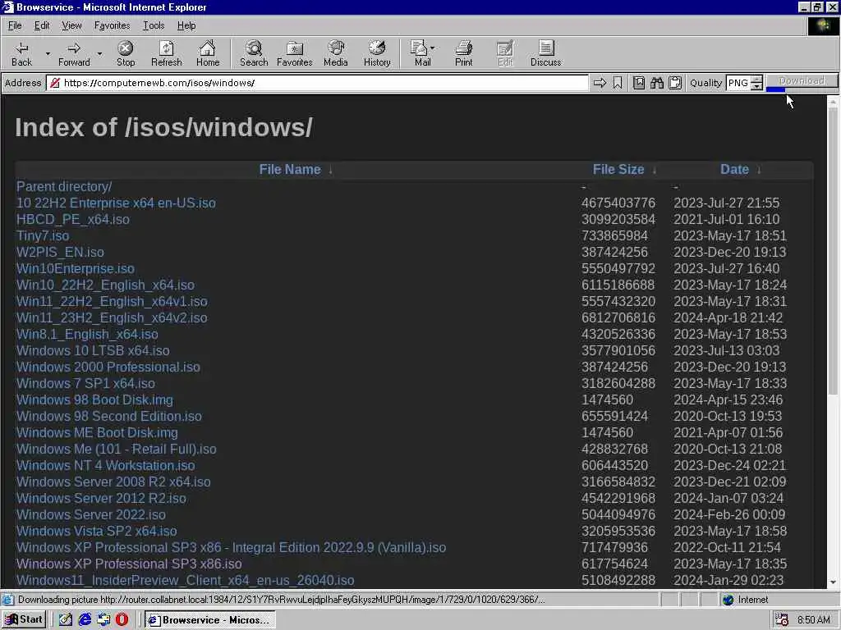The height and width of the screenshot is (630, 841).
Task: Click the Discuss toolbar button
Action: click(x=545, y=53)
